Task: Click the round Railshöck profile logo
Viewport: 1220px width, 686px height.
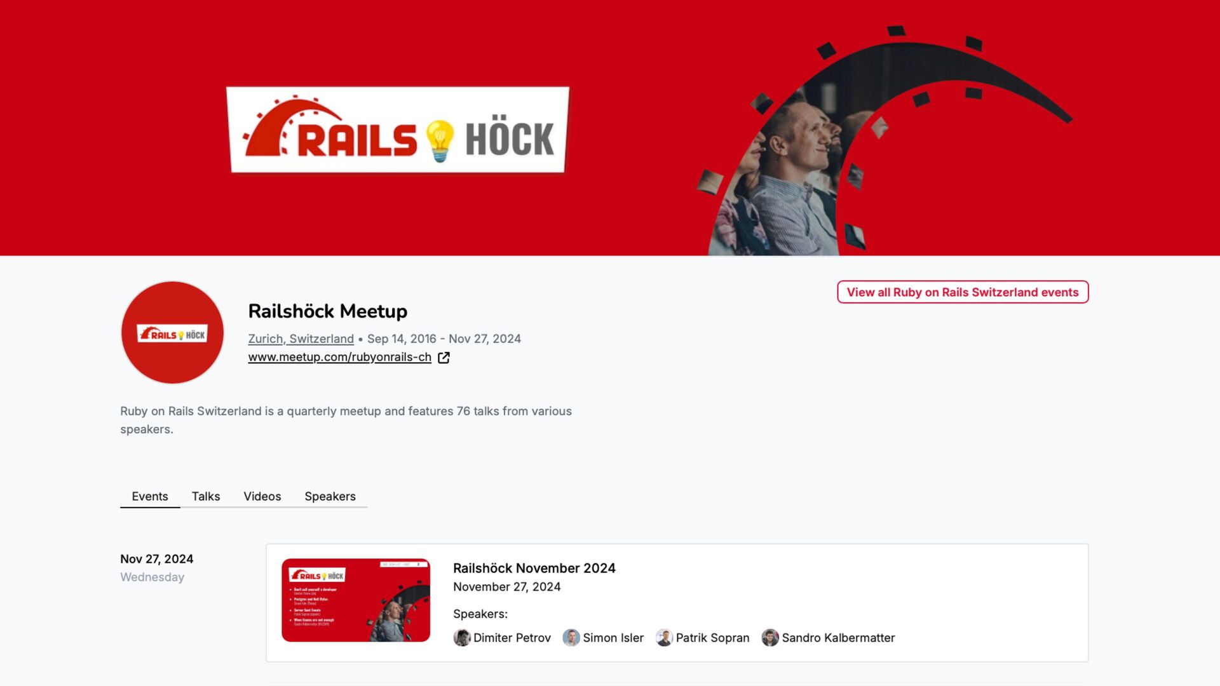Action: point(172,333)
